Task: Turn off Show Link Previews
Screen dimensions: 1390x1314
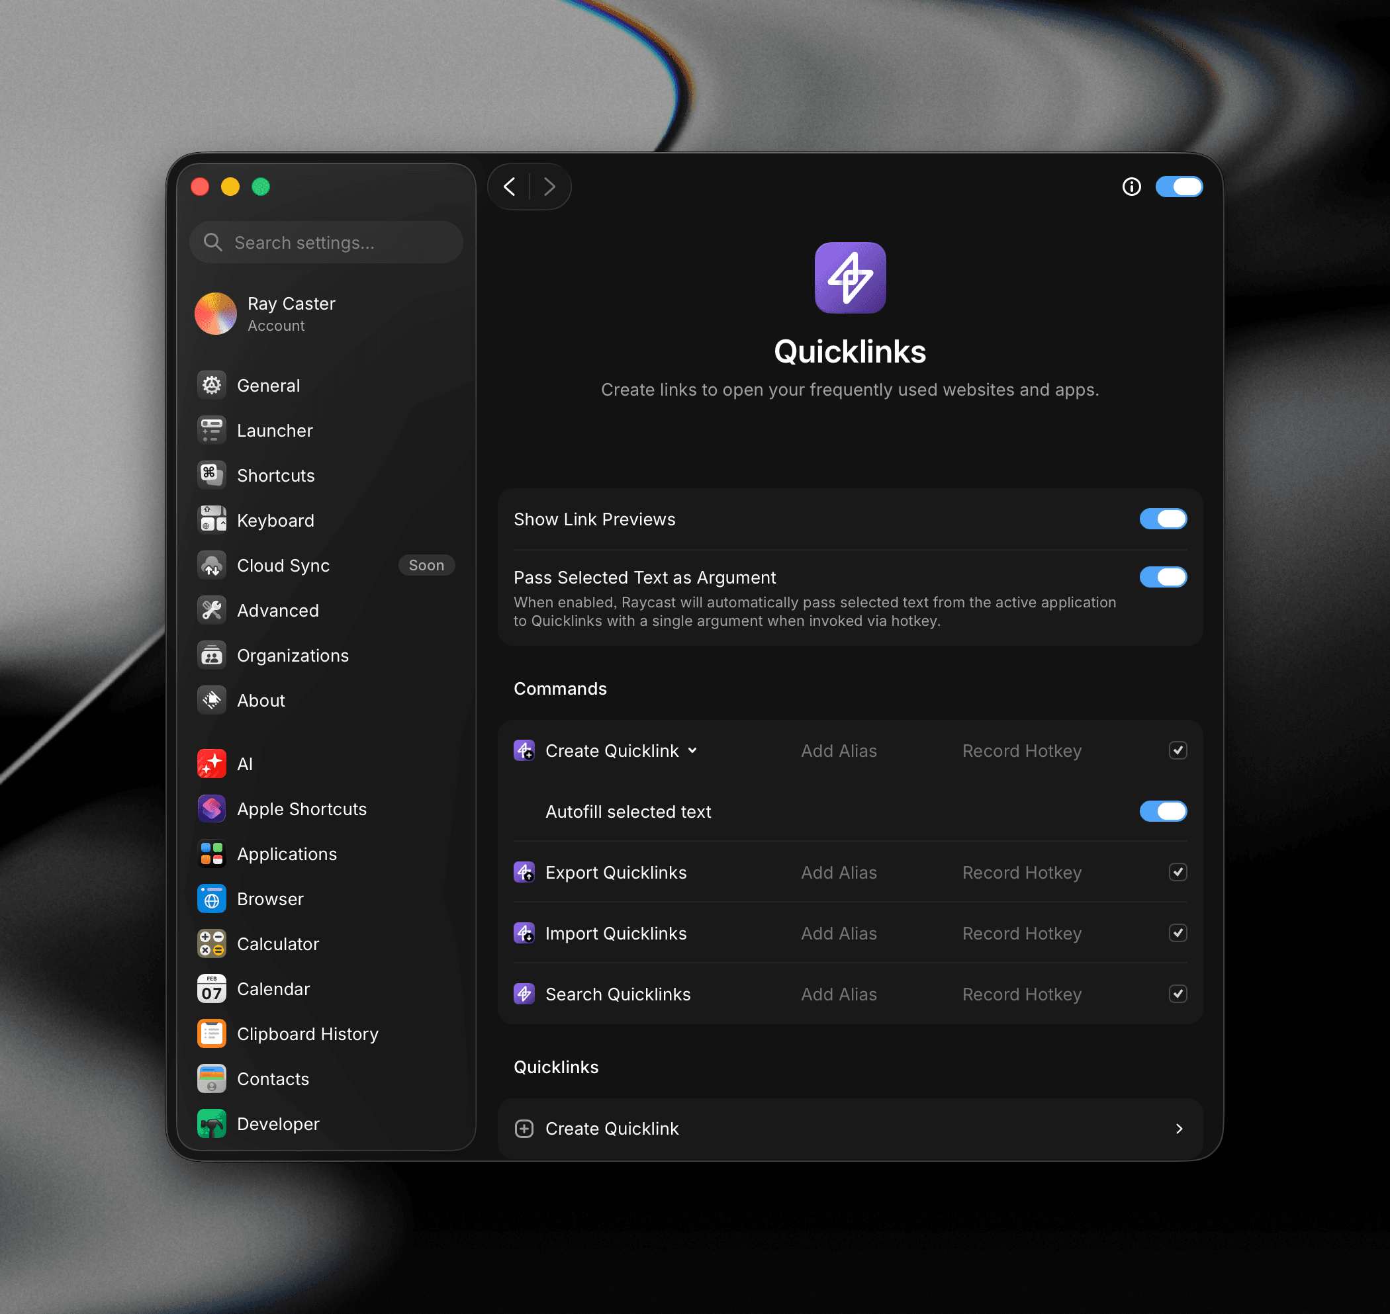Action: pos(1163,519)
